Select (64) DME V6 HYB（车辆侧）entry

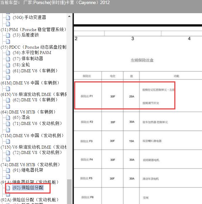click(28, 112)
